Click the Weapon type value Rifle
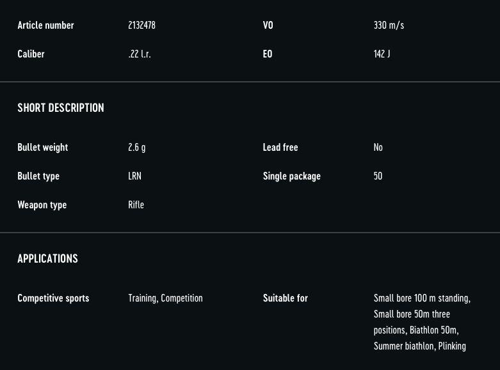The image size is (500, 370). (x=136, y=204)
